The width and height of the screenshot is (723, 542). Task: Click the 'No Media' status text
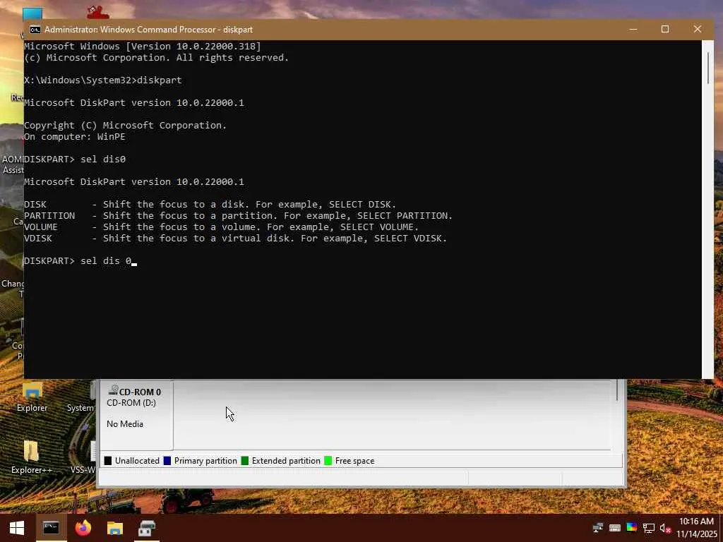tap(125, 424)
